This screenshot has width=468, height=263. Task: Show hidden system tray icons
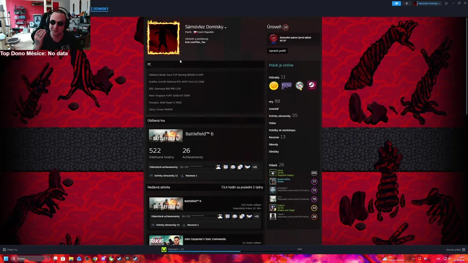pos(414,259)
